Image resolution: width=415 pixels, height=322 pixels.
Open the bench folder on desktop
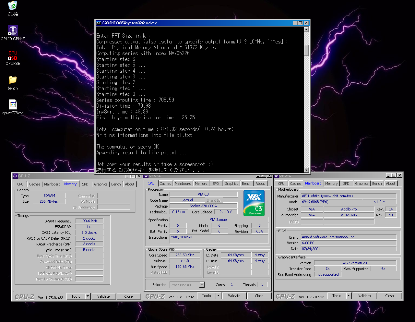pyautogui.click(x=13, y=80)
